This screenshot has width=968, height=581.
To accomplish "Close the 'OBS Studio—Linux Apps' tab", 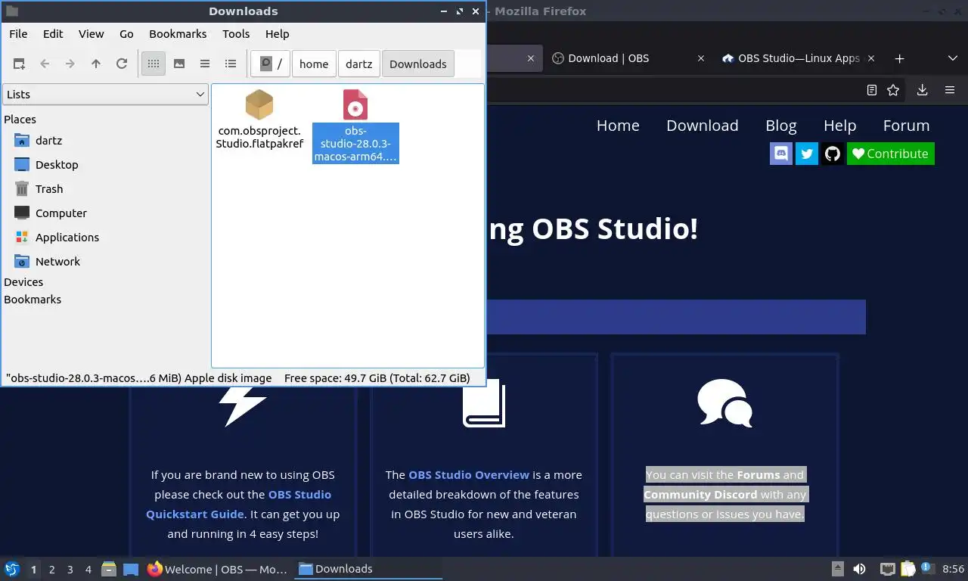I will [x=871, y=58].
